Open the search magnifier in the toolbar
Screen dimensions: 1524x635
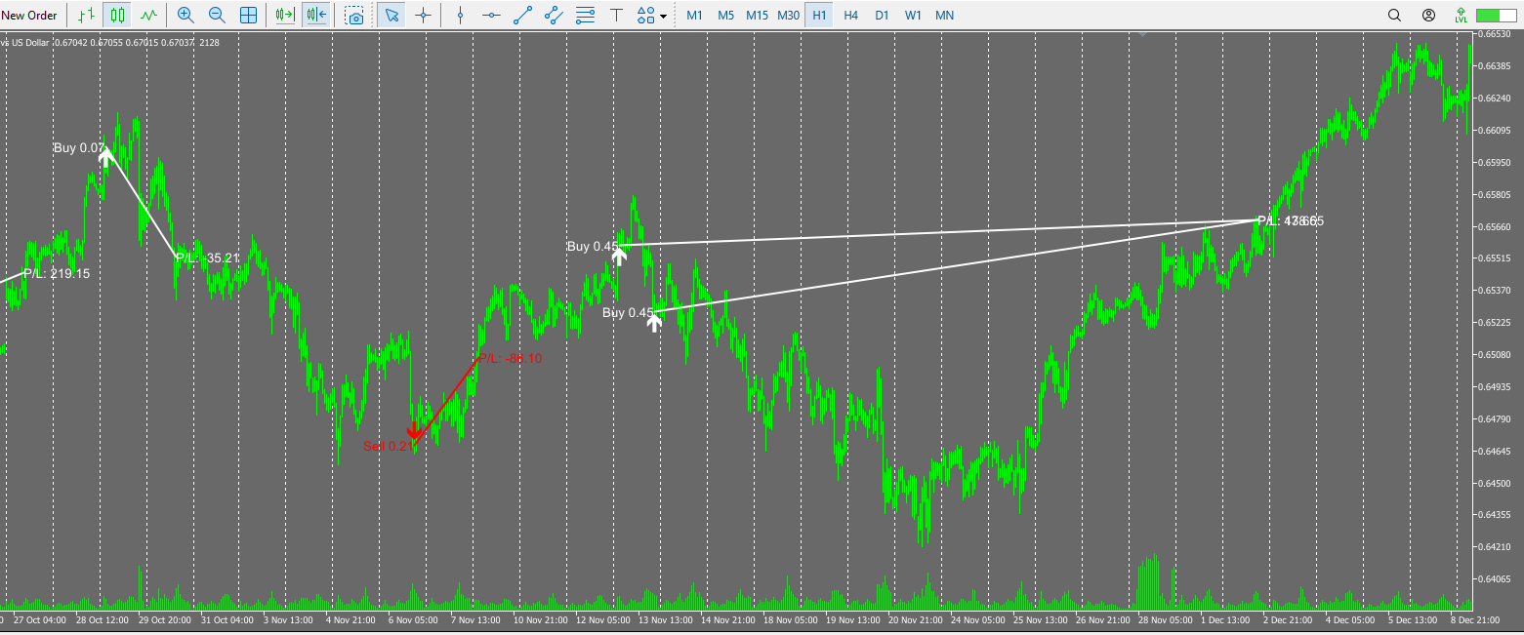pos(1394,15)
